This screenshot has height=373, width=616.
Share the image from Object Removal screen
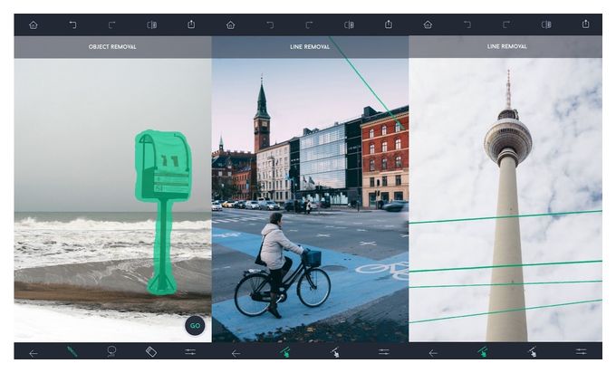[191, 24]
